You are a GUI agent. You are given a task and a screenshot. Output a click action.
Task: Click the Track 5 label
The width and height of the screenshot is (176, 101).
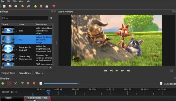point(8,98)
